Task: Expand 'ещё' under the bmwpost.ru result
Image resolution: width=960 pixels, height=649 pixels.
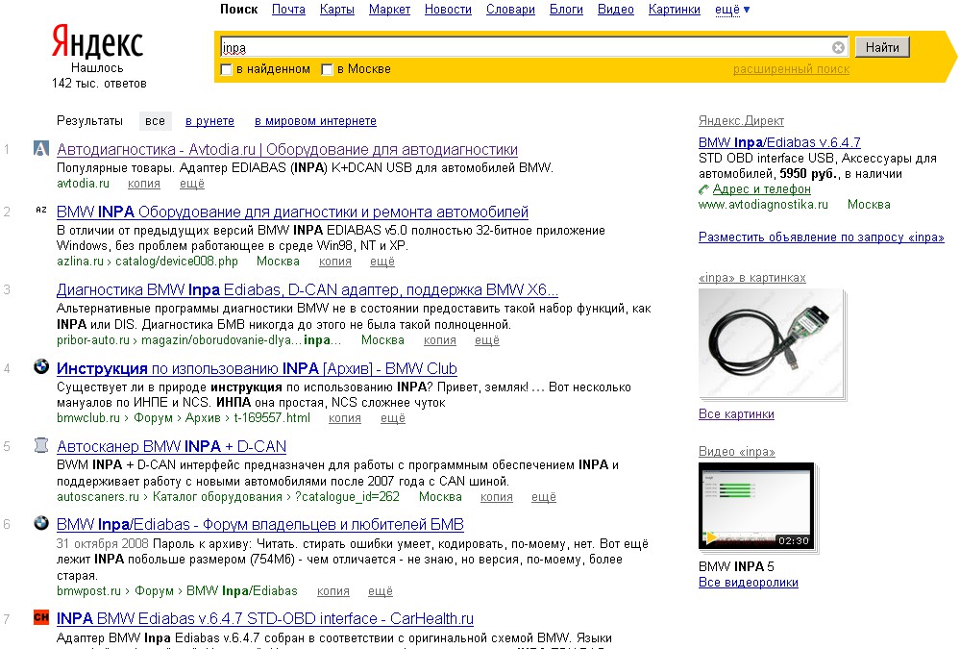Action: point(381,590)
